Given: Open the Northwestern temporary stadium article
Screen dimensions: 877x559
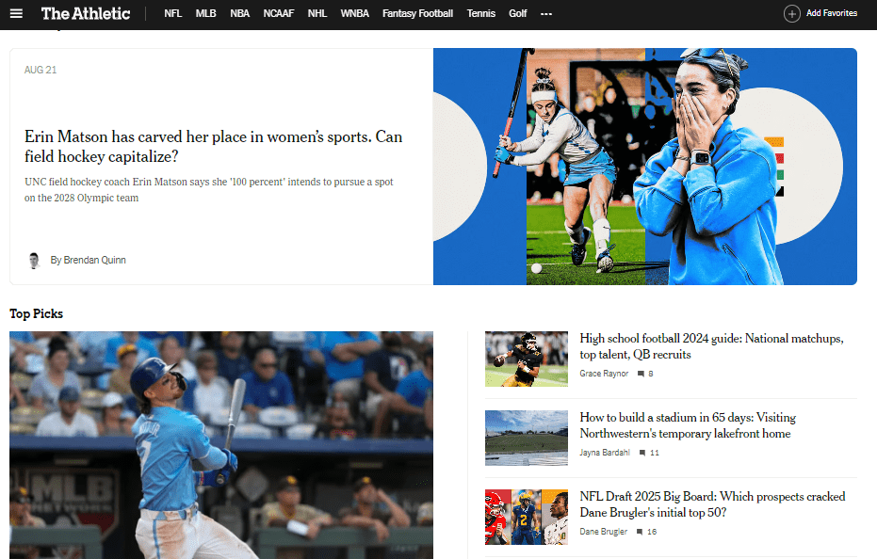Looking at the screenshot, I should pos(688,427).
